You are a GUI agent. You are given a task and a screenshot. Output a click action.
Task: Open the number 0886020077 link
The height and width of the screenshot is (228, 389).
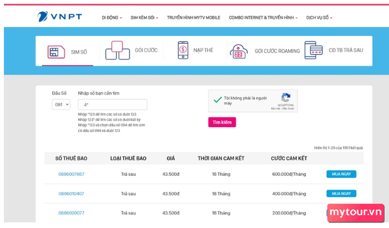pos(71,213)
